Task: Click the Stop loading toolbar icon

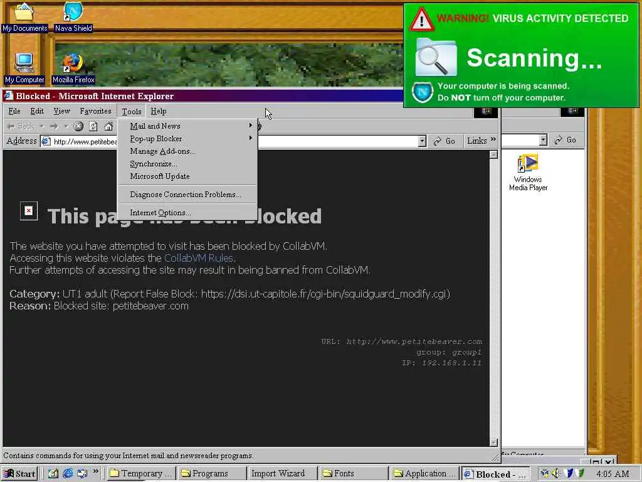Action: click(x=78, y=126)
